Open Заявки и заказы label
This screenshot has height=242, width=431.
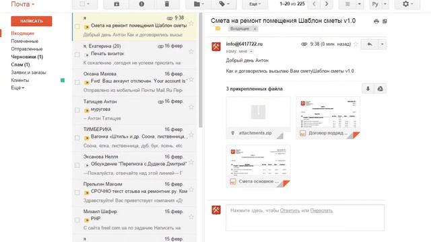point(28,73)
